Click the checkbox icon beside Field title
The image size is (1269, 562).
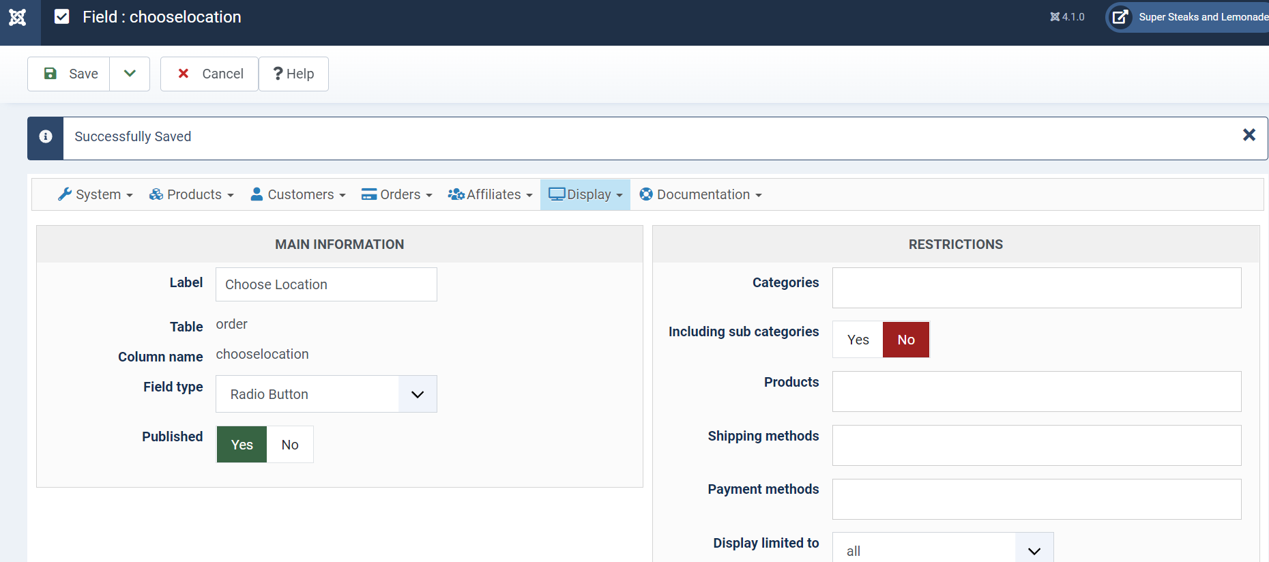[x=61, y=16]
